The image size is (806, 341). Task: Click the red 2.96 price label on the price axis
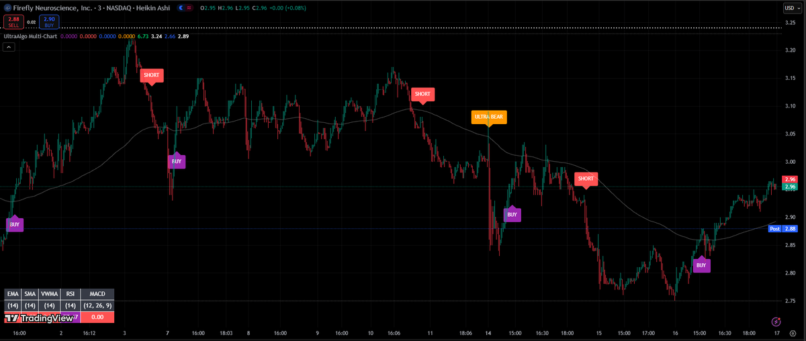click(x=790, y=179)
